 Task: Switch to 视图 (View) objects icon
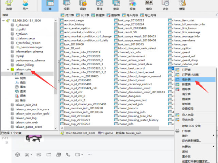(67, 5)
